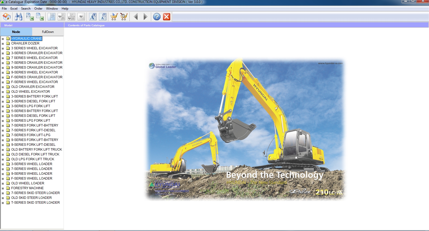Click the image-to-Excel export icon

pos(30,17)
